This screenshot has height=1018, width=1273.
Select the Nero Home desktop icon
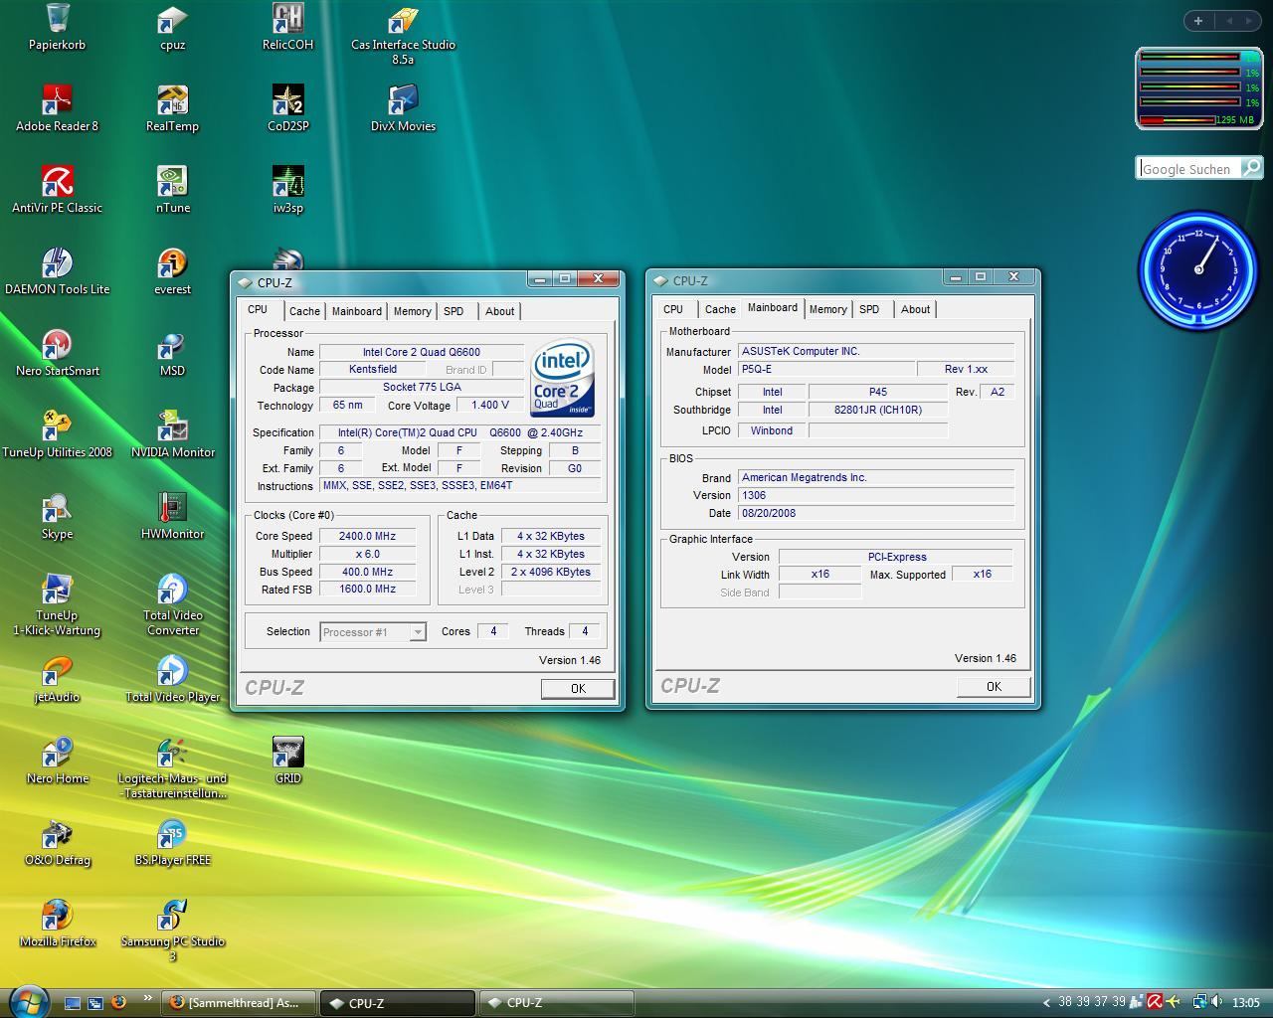(x=57, y=761)
